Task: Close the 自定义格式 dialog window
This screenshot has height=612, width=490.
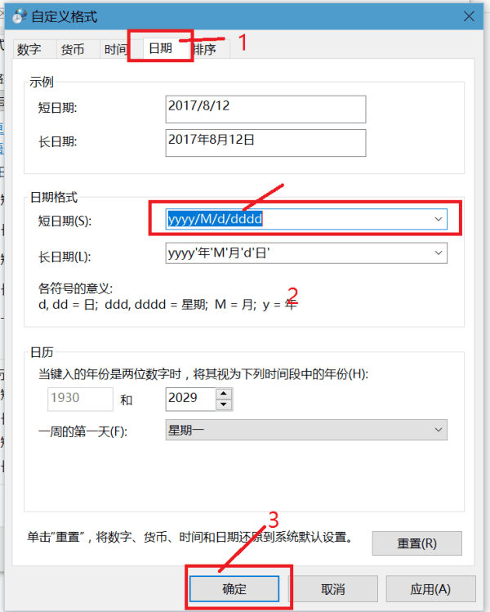Action: (468, 16)
